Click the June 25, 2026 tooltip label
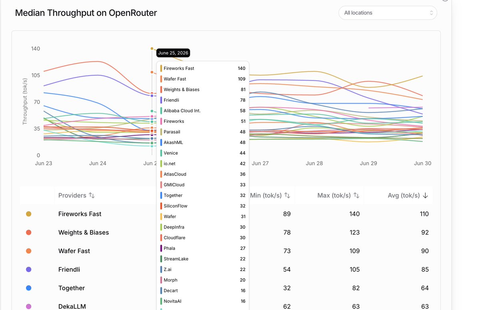480x310 pixels. tap(173, 53)
